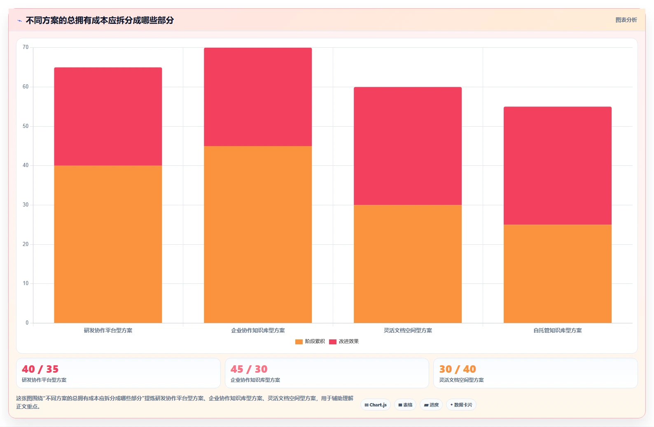The width and height of the screenshot is (654, 427).
Task: Click the 阶段累积 legend label
Action: coord(315,341)
